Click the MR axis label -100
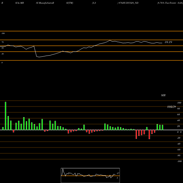 179,161
